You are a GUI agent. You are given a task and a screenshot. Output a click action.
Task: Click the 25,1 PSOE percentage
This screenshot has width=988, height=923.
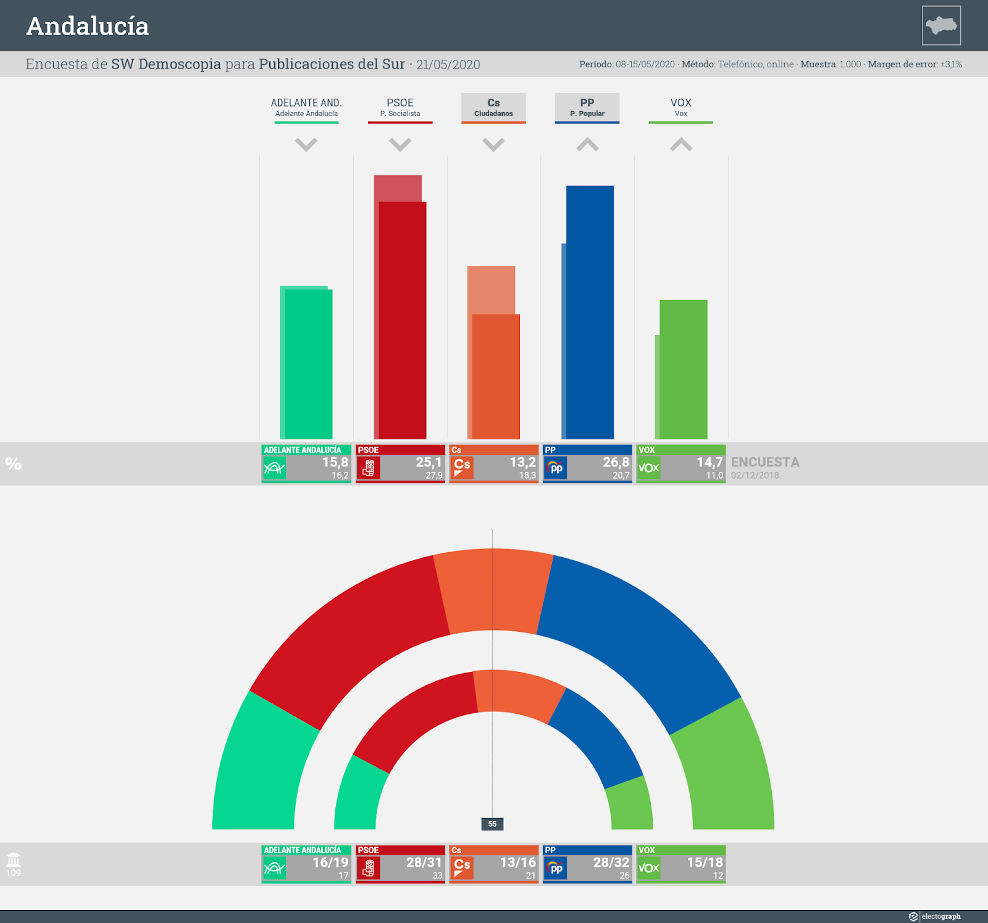click(x=429, y=462)
